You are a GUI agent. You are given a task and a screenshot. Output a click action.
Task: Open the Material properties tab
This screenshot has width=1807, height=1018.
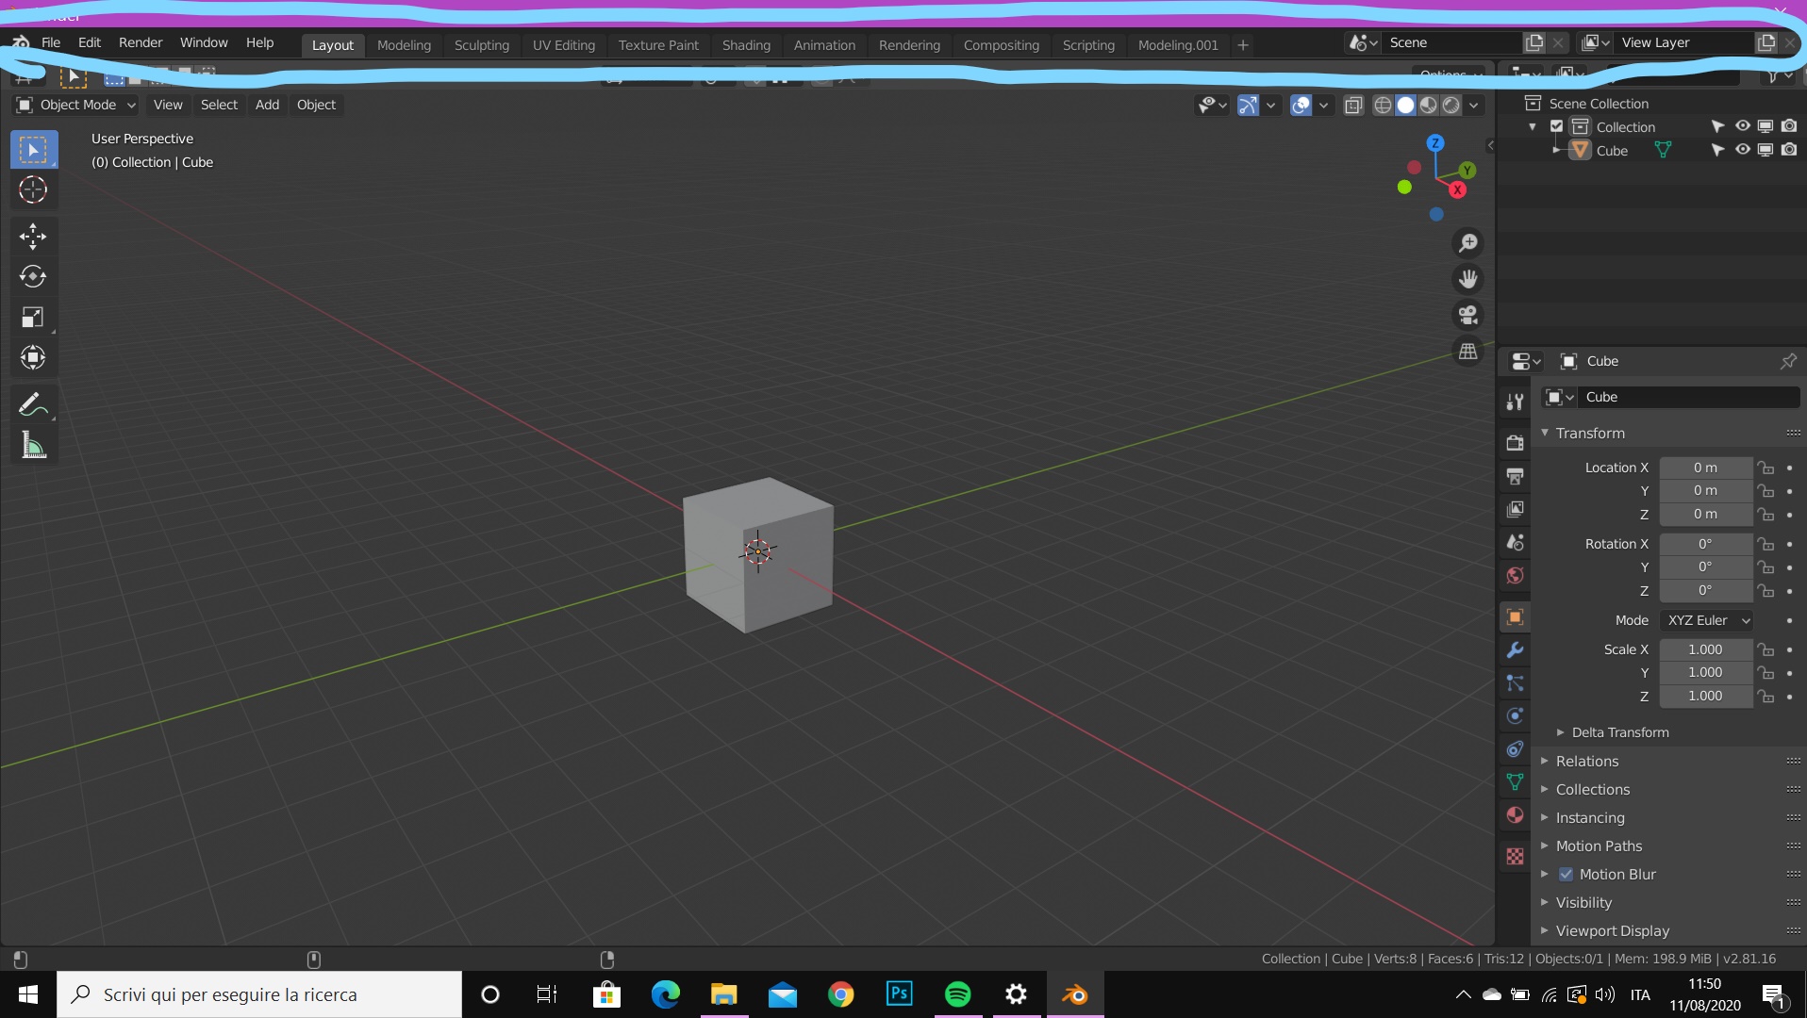click(1515, 815)
